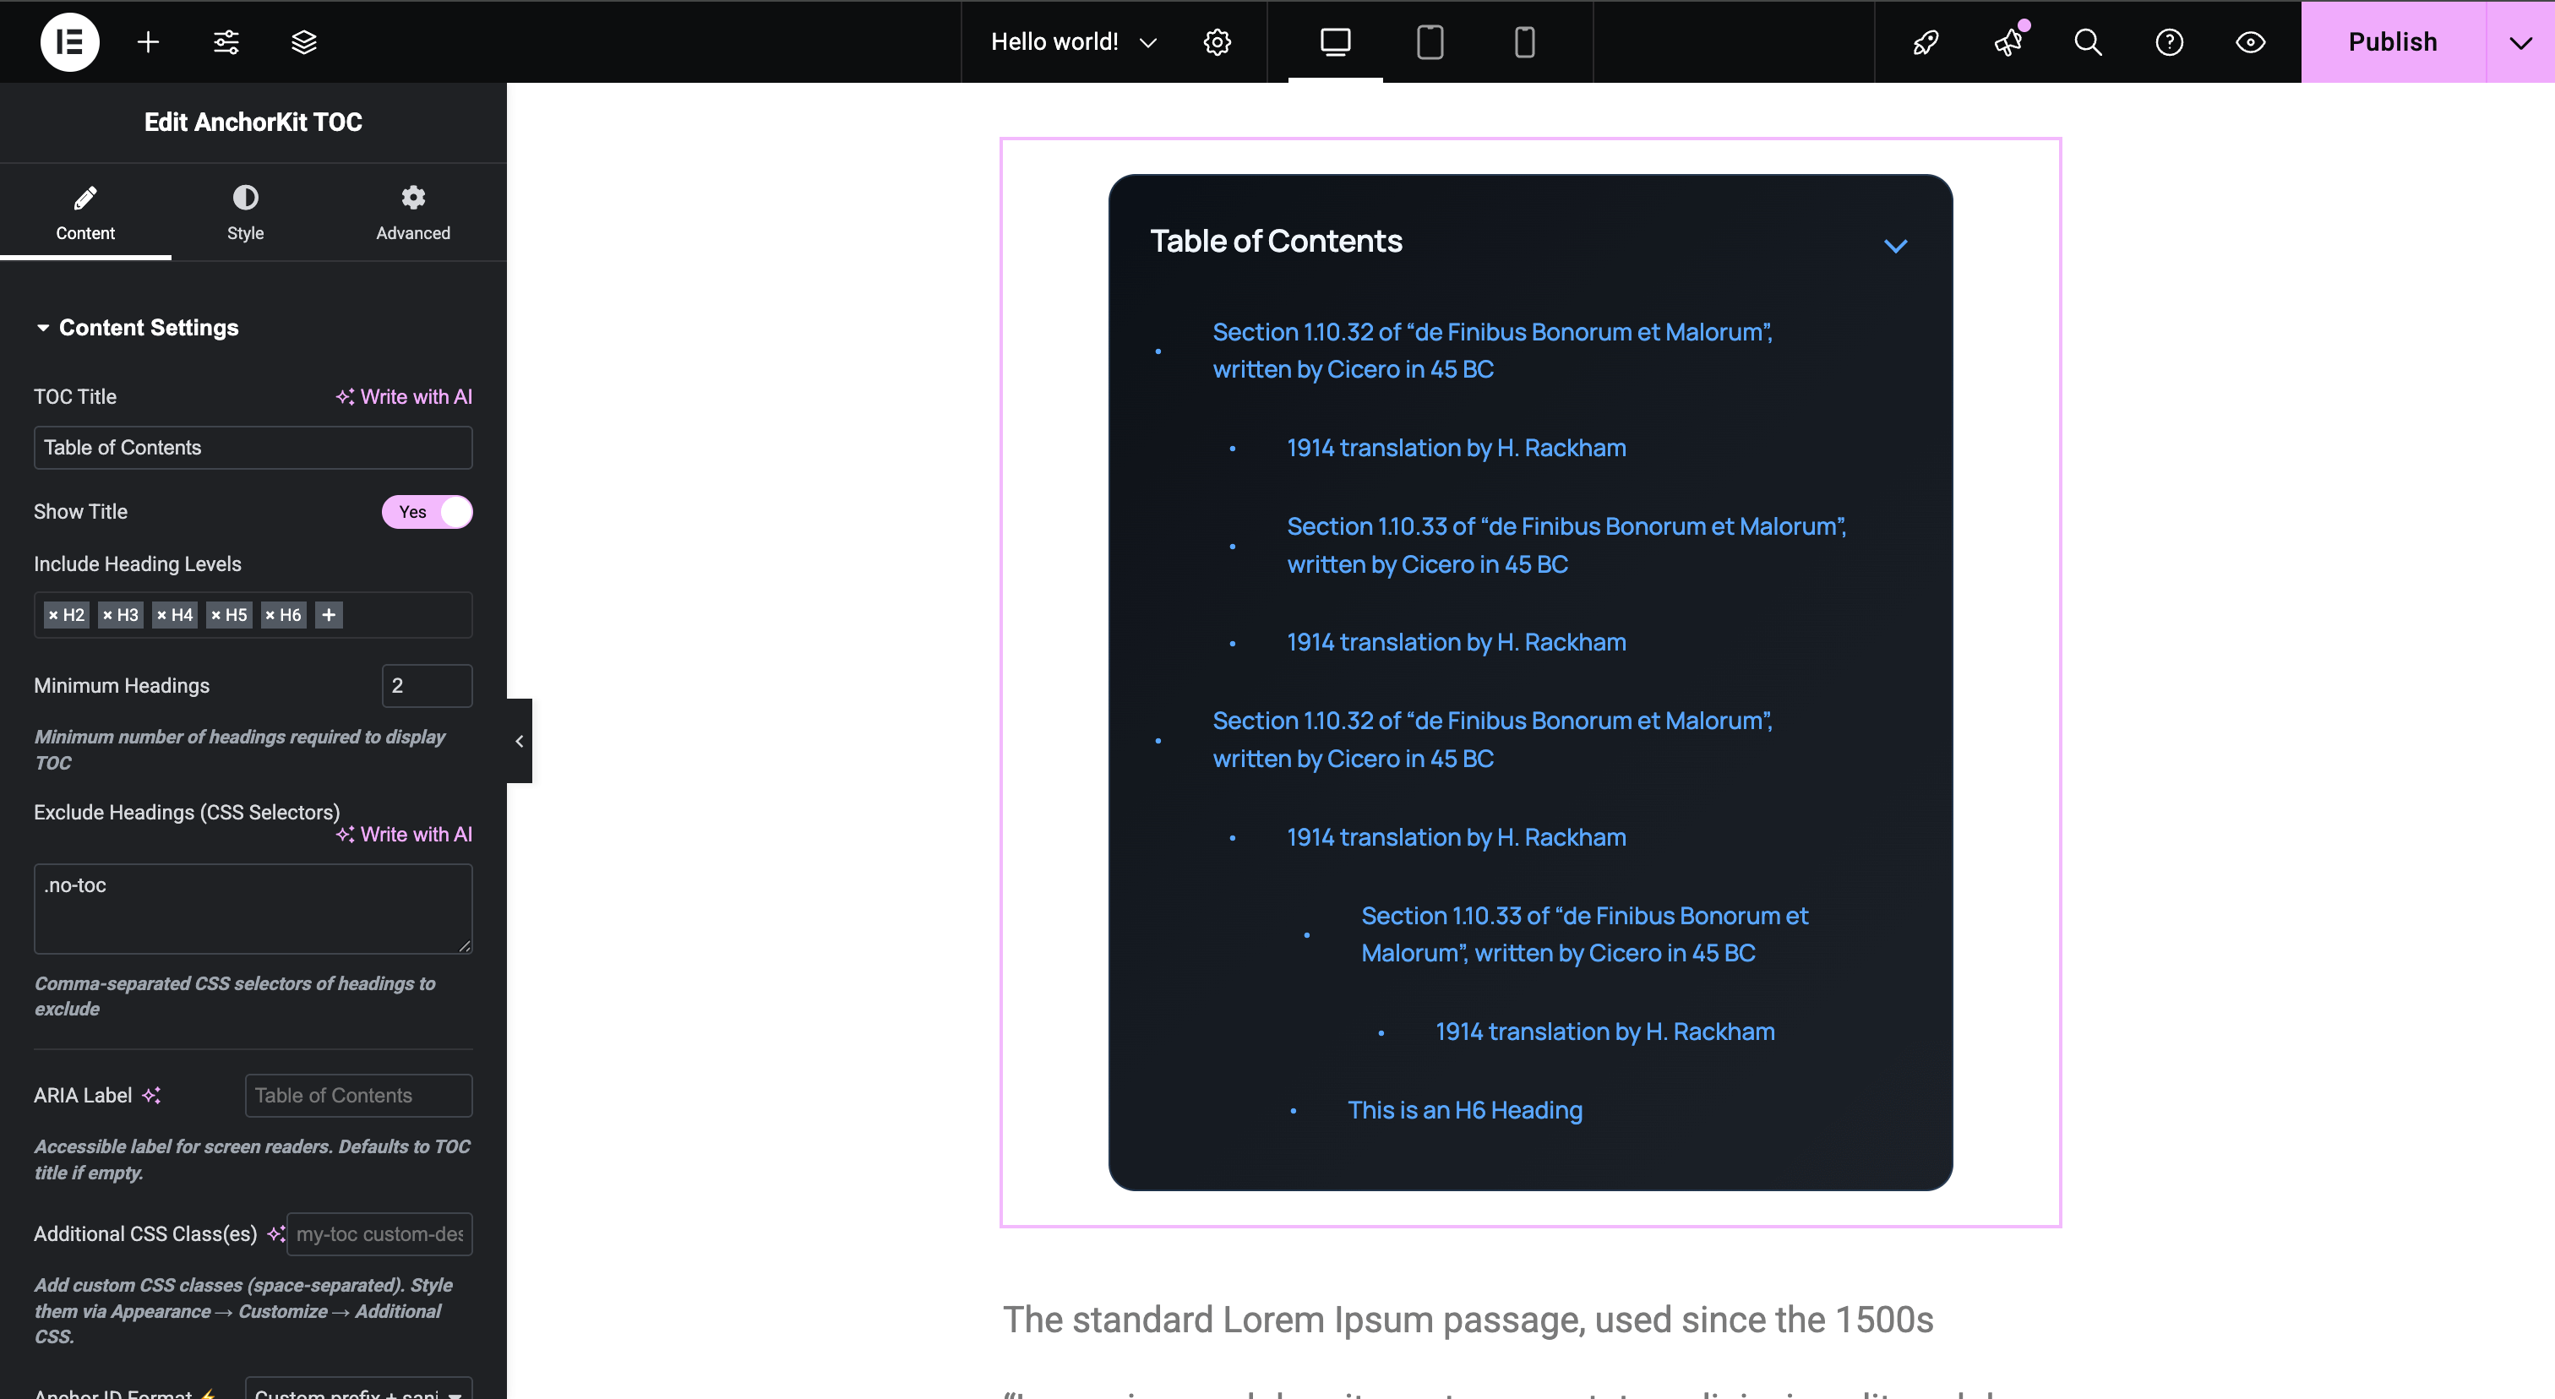
Task: Click the Finder search icon
Action: 2086,41
